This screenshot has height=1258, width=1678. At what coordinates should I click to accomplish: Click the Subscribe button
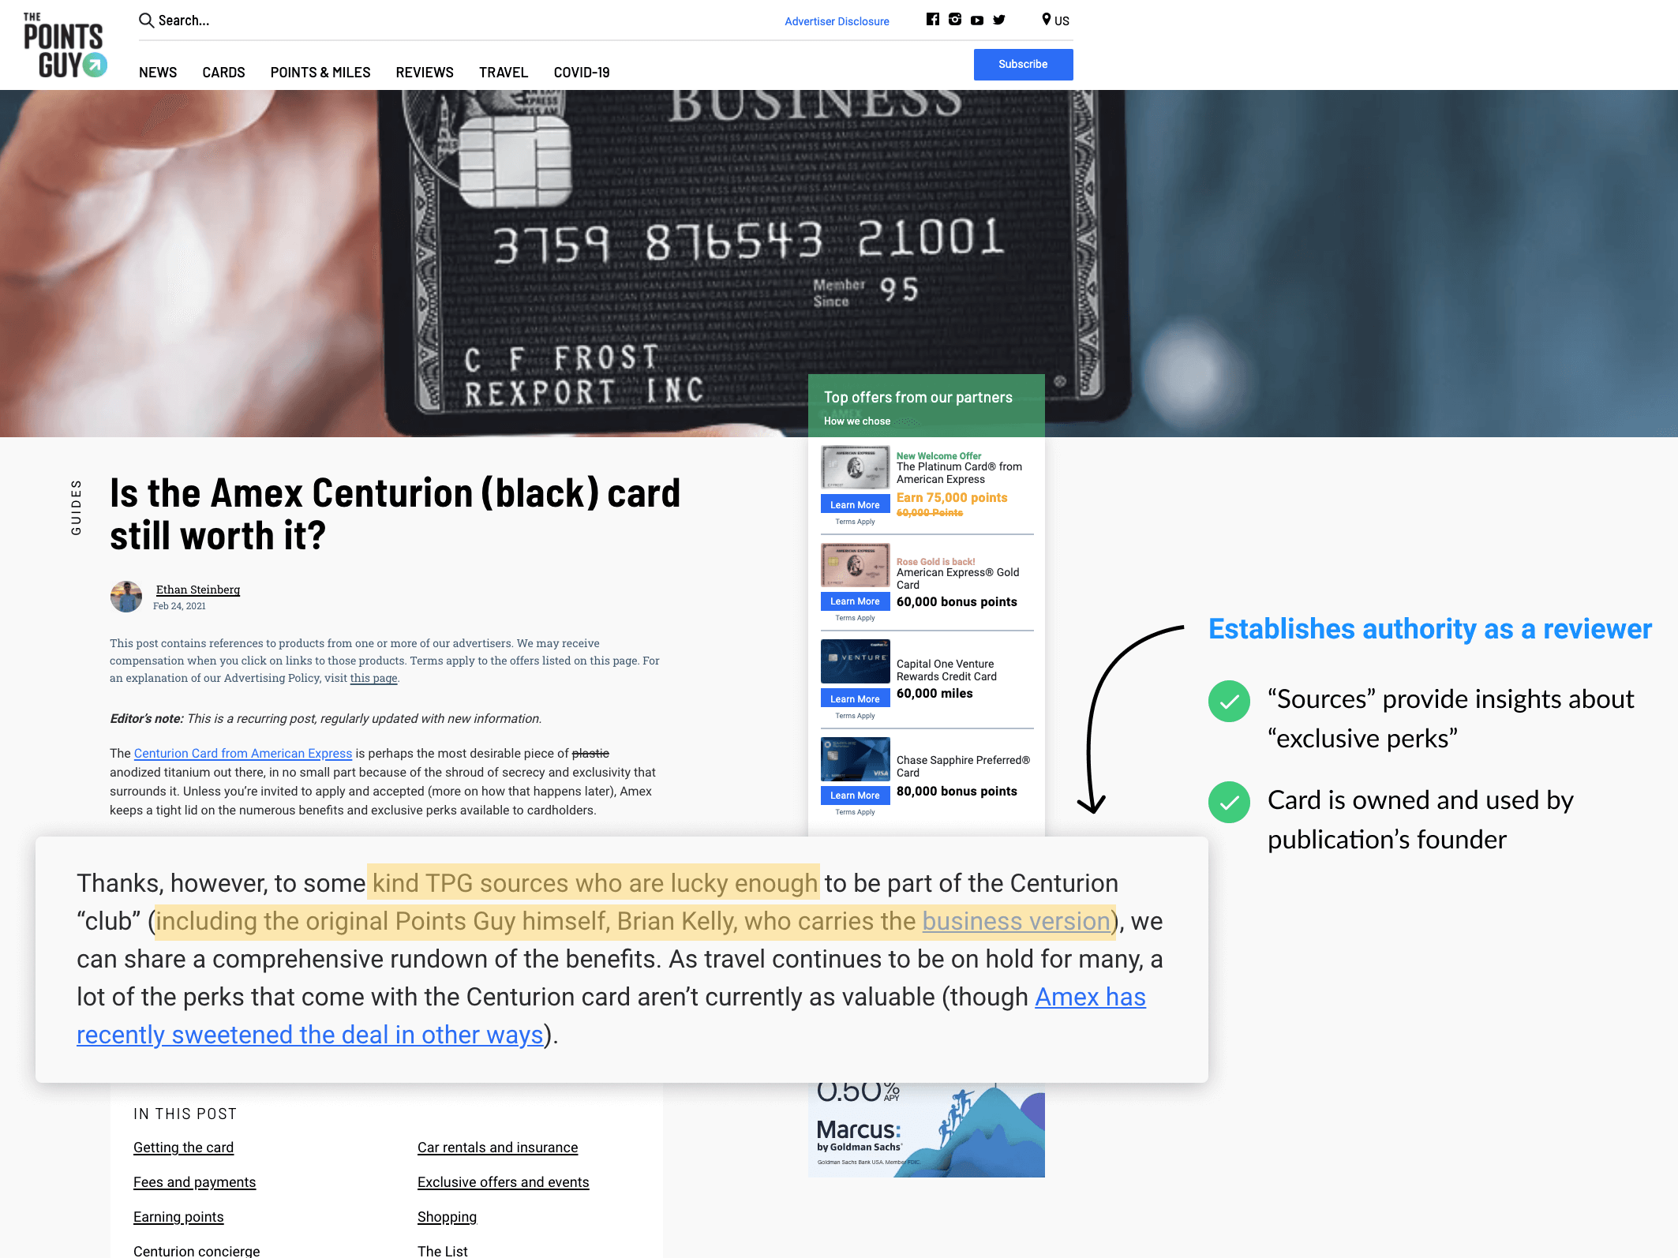coord(1024,65)
